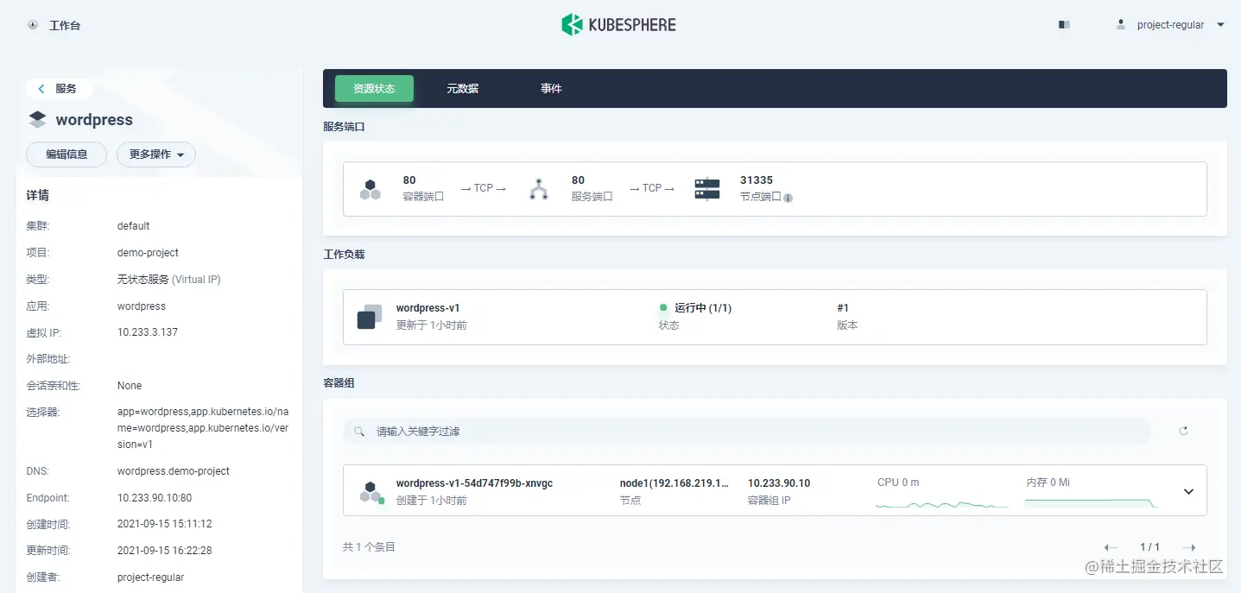Switch to the 资源状态 tab
Screen dimensions: 1241x593
[x=374, y=89]
